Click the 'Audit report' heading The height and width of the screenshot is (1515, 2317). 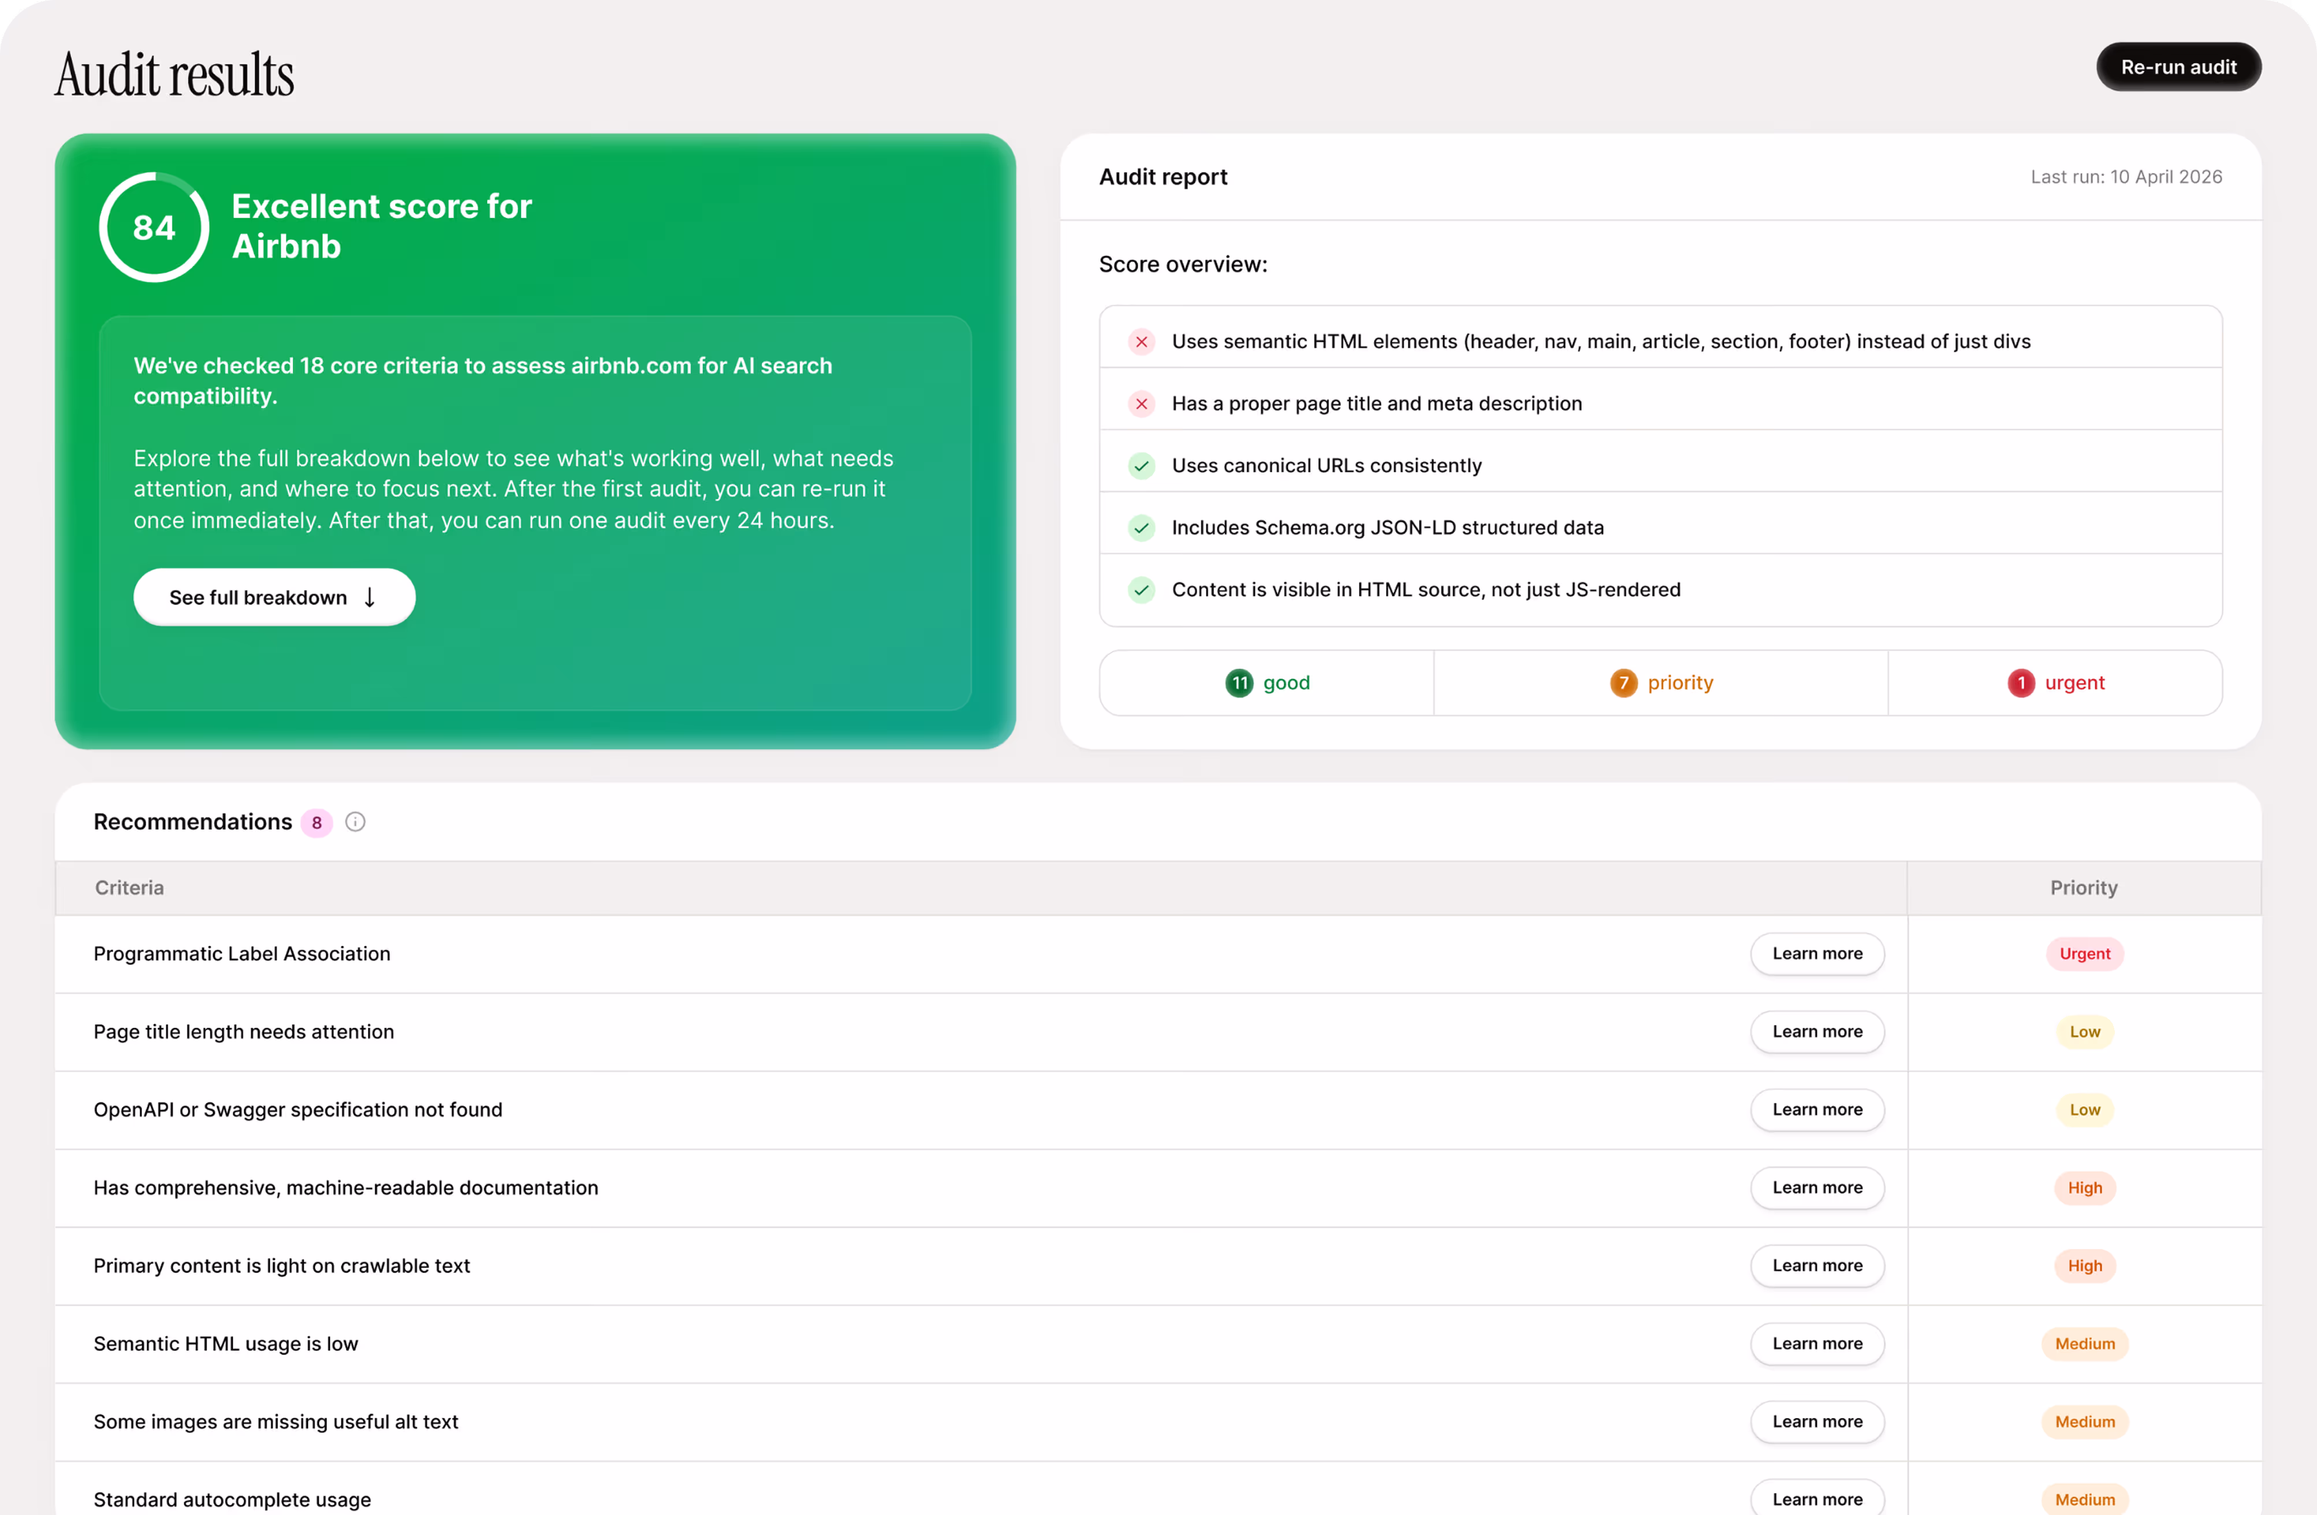(x=1163, y=177)
